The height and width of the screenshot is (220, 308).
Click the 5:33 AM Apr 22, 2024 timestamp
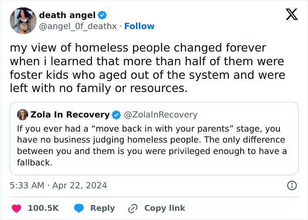point(58,185)
